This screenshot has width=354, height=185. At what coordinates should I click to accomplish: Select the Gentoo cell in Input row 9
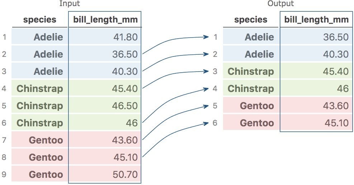(x=46, y=175)
